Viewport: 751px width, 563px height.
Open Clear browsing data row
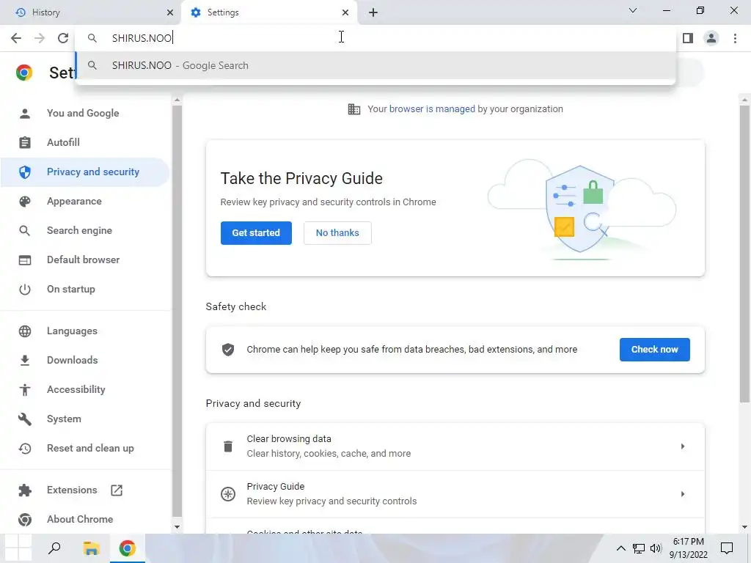pyautogui.click(x=455, y=446)
